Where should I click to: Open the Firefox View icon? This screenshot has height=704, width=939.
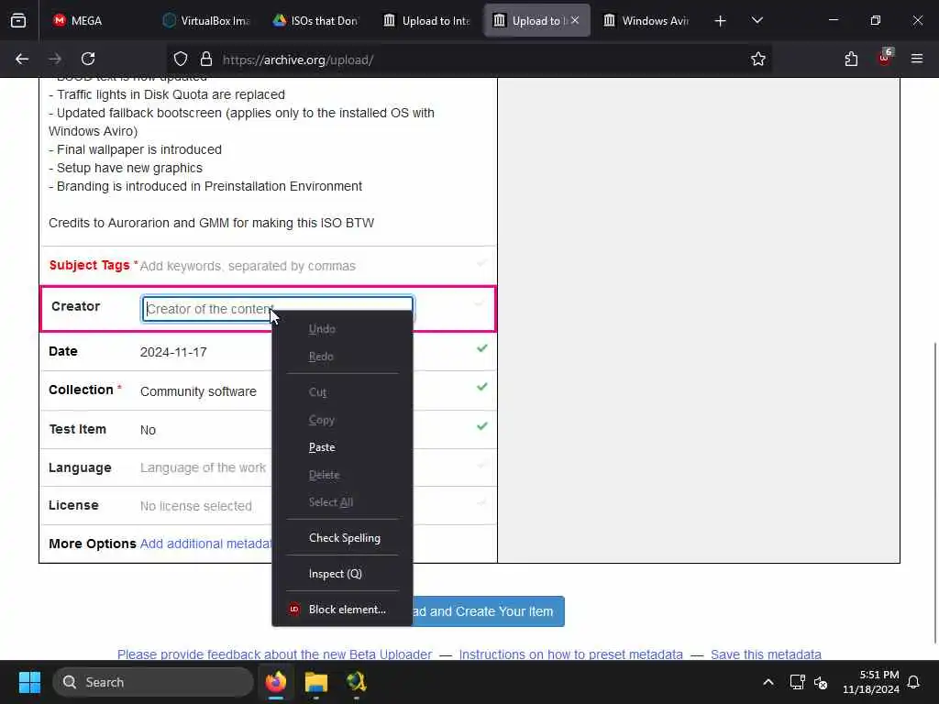(18, 21)
